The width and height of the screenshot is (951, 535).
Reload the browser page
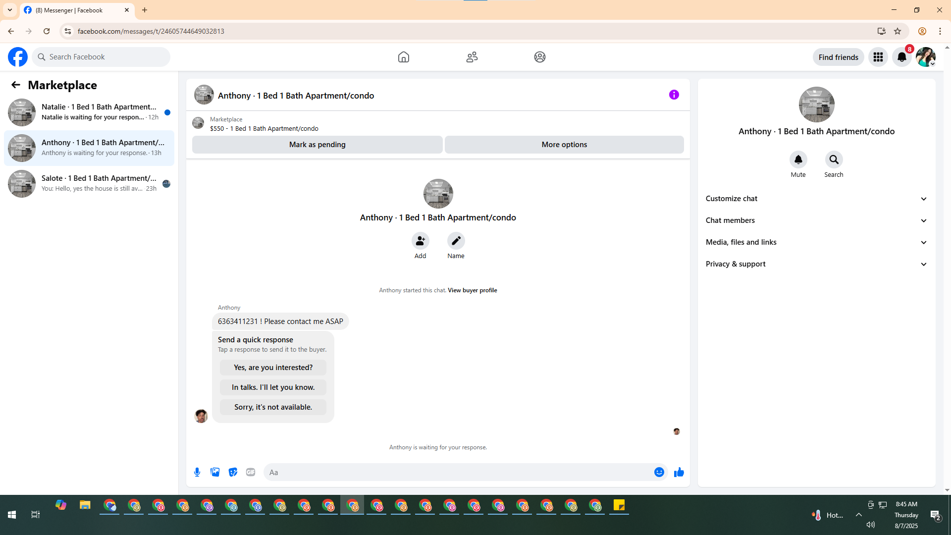pos(47,31)
